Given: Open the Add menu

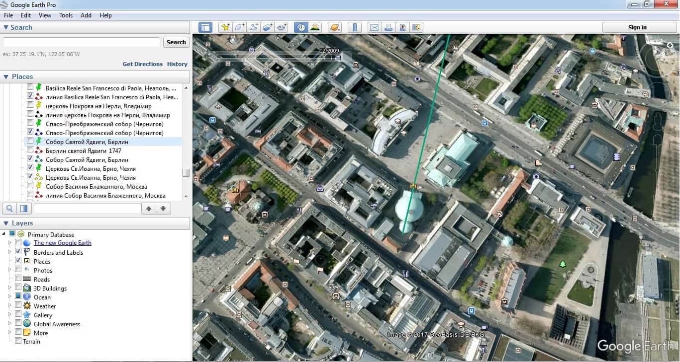Looking at the screenshot, I should (86, 15).
